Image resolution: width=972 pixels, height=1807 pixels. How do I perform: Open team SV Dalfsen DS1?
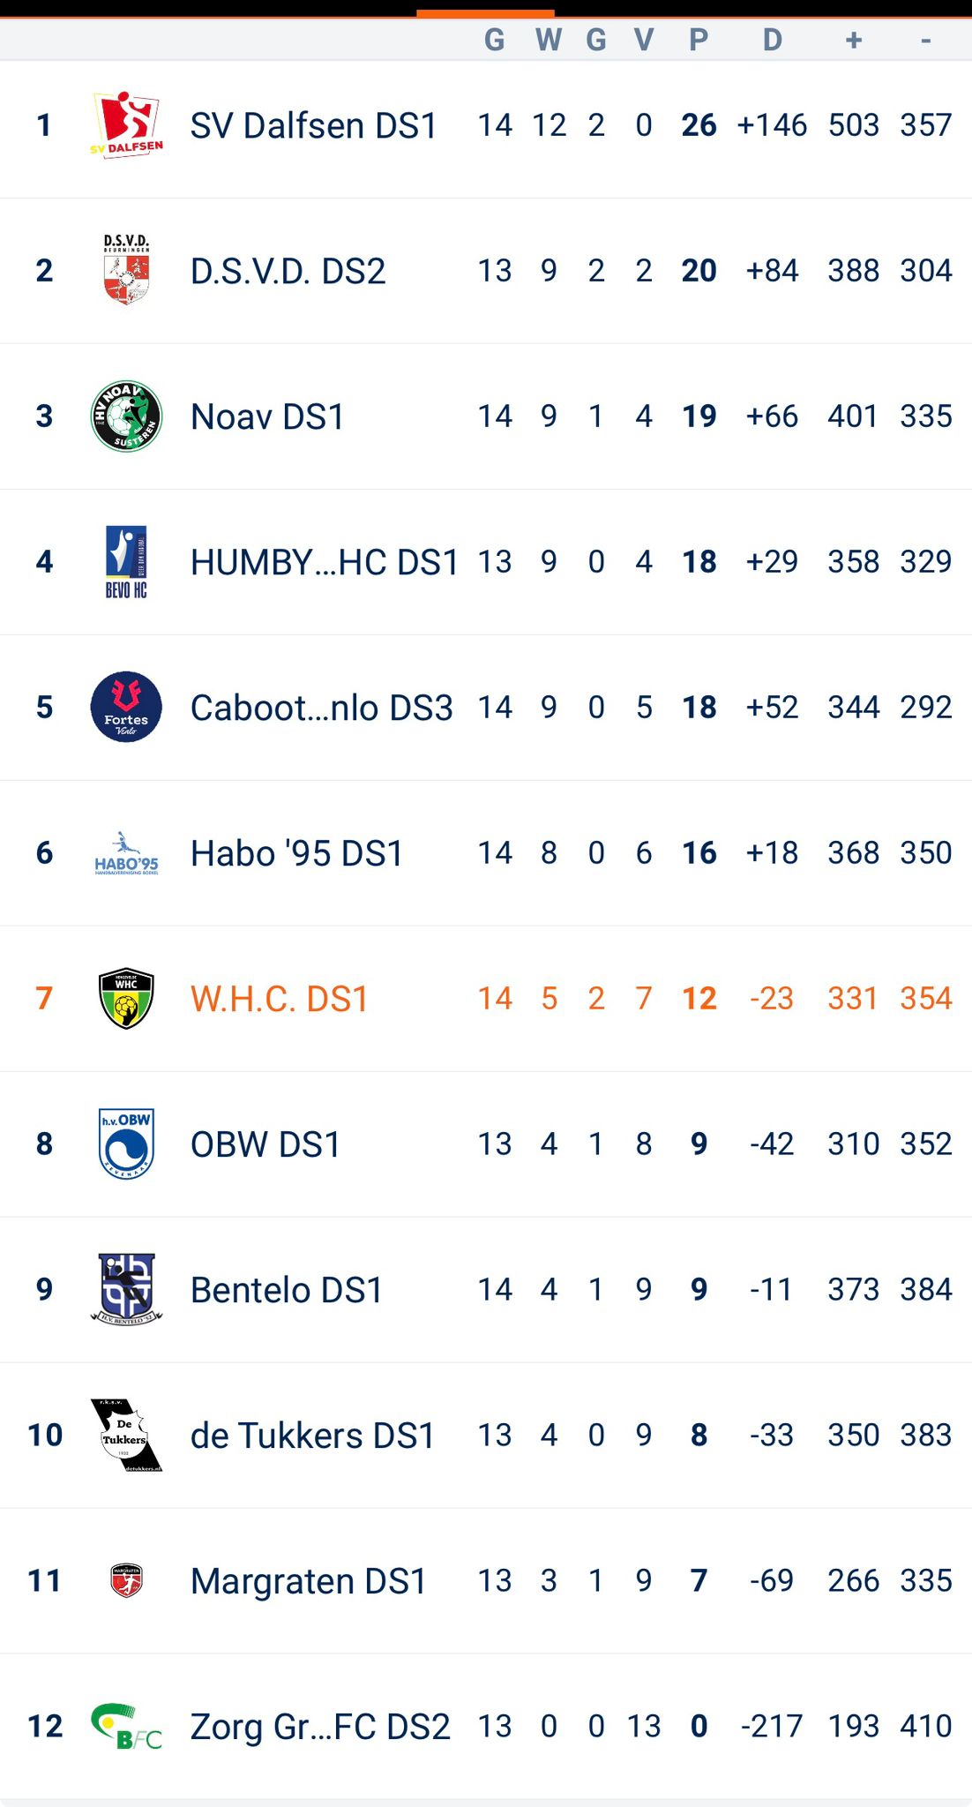click(x=314, y=125)
